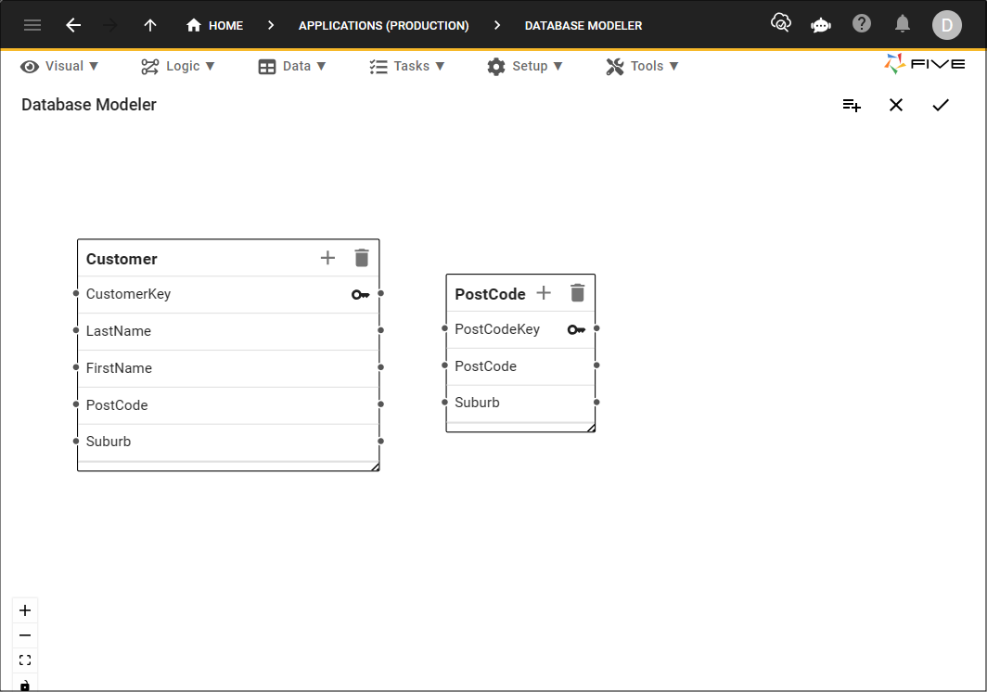
Task: Add a field to Customer table
Action: coord(327,258)
